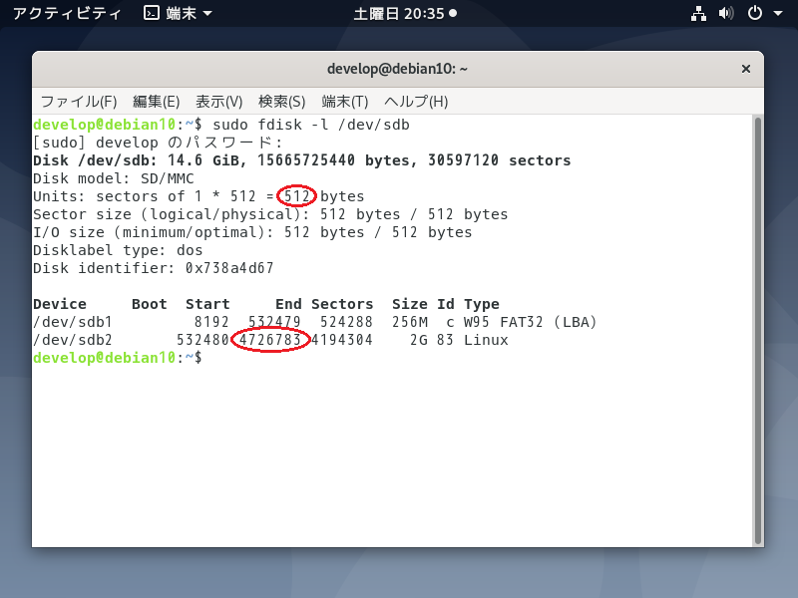
Task: Click the develop@debian10: ~ title bar
Action: pyautogui.click(x=397, y=69)
